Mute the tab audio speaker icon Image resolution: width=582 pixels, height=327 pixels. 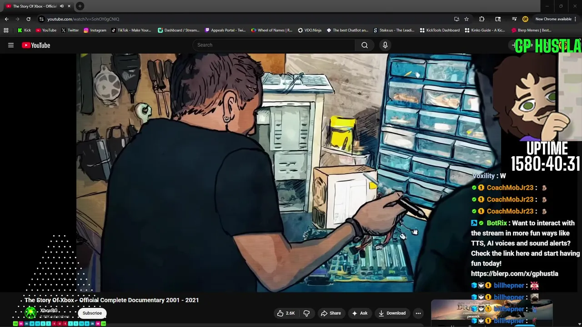pyautogui.click(x=61, y=6)
